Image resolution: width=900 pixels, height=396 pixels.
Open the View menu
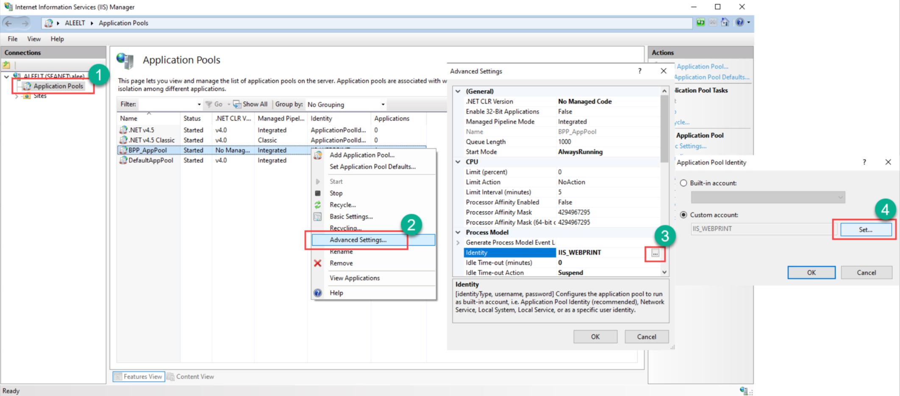click(x=34, y=39)
